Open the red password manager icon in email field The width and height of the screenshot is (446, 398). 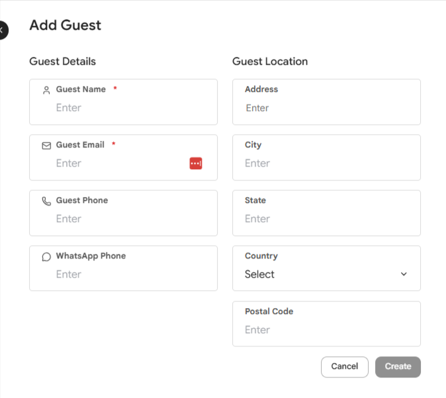click(x=196, y=163)
